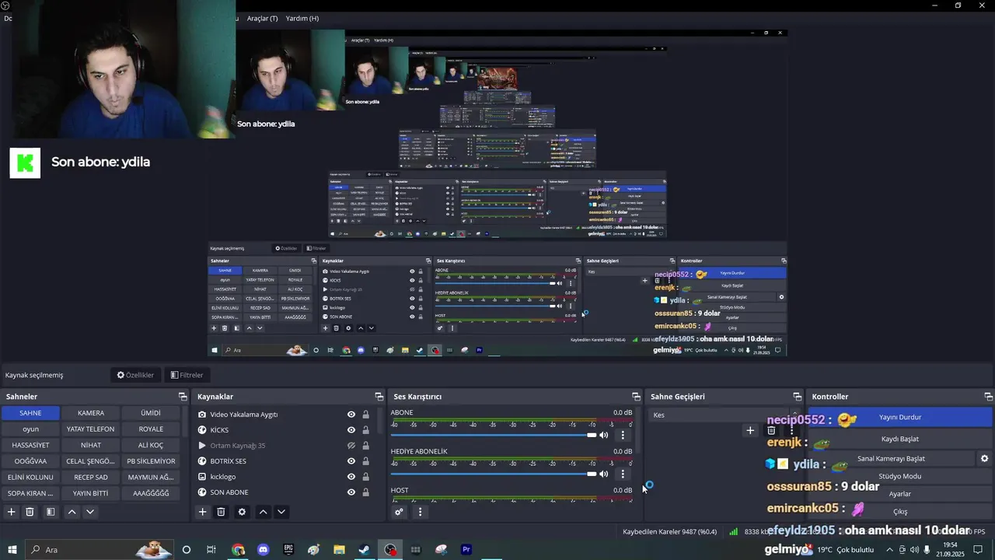Viewport: 995px width, 560px height.
Task: Toggle lock on SON ABONE source
Action: point(365,492)
